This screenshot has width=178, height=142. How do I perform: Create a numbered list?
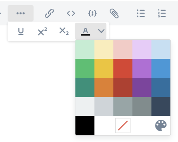coord(162,13)
